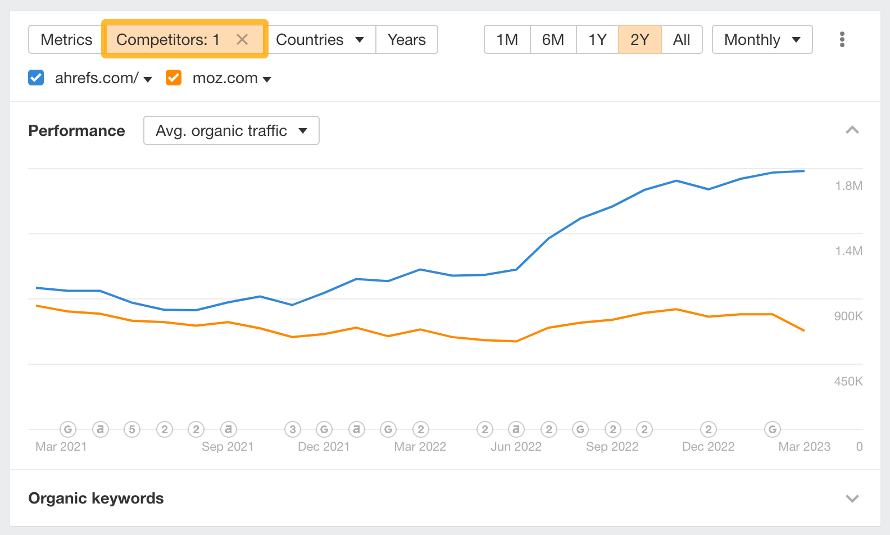The height and width of the screenshot is (535, 890).
Task: Toggle the moz.com orange checkbox
Action: pyautogui.click(x=174, y=78)
